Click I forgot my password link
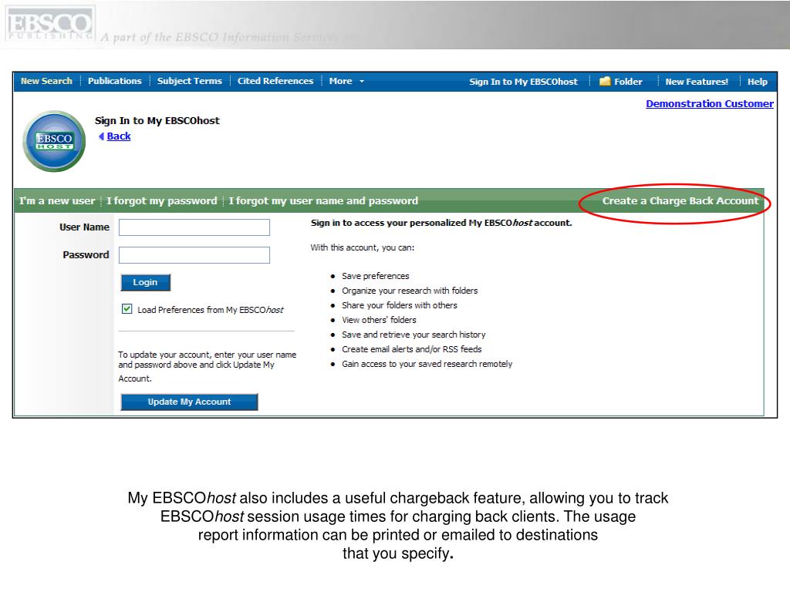790x592 pixels. tap(162, 201)
